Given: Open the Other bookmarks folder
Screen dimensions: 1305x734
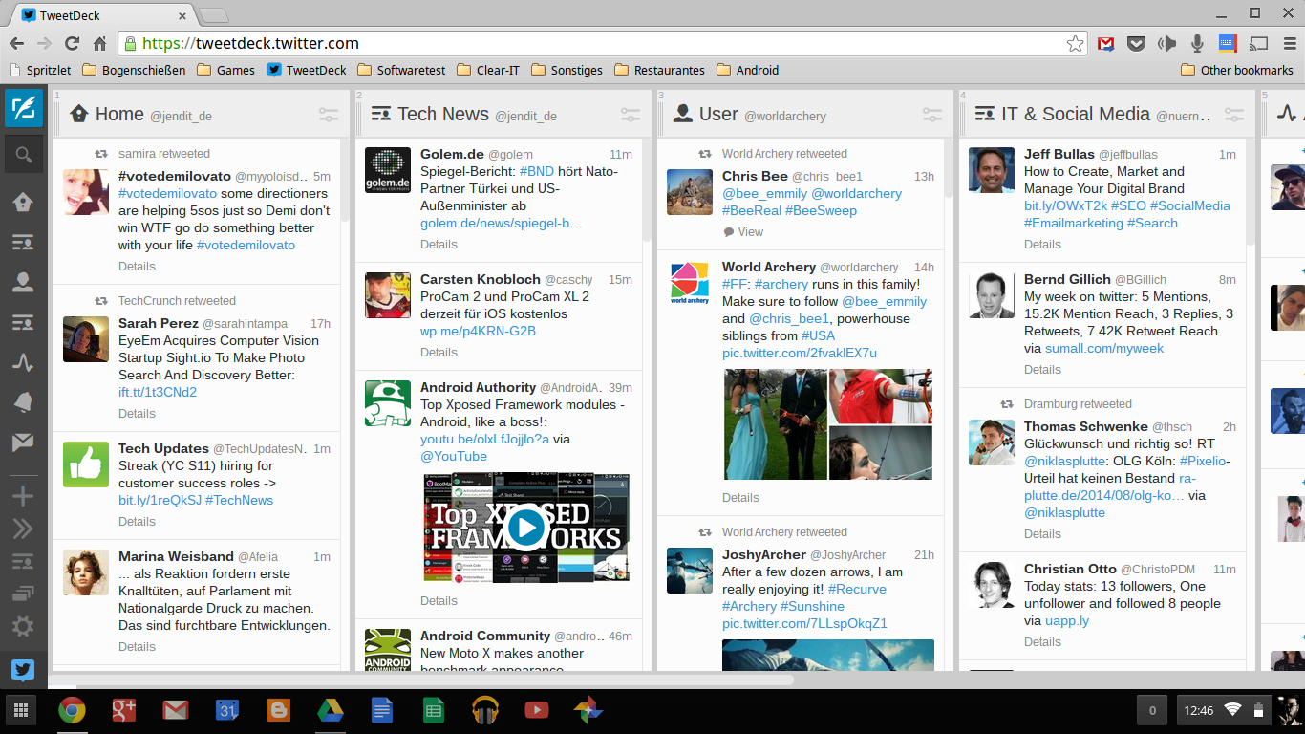Looking at the screenshot, I should tap(1237, 70).
